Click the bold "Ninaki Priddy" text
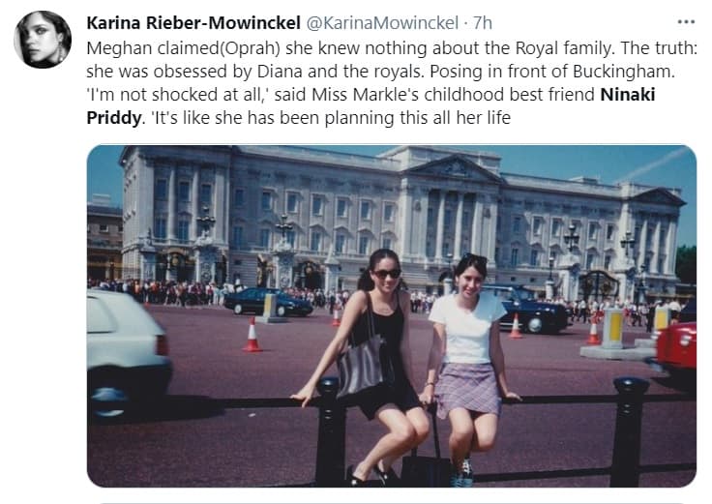This screenshot has height=504, width=712. pos(371,106)
